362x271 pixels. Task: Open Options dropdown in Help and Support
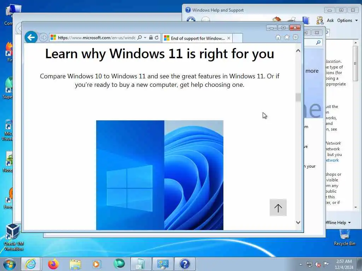(347, 20)
